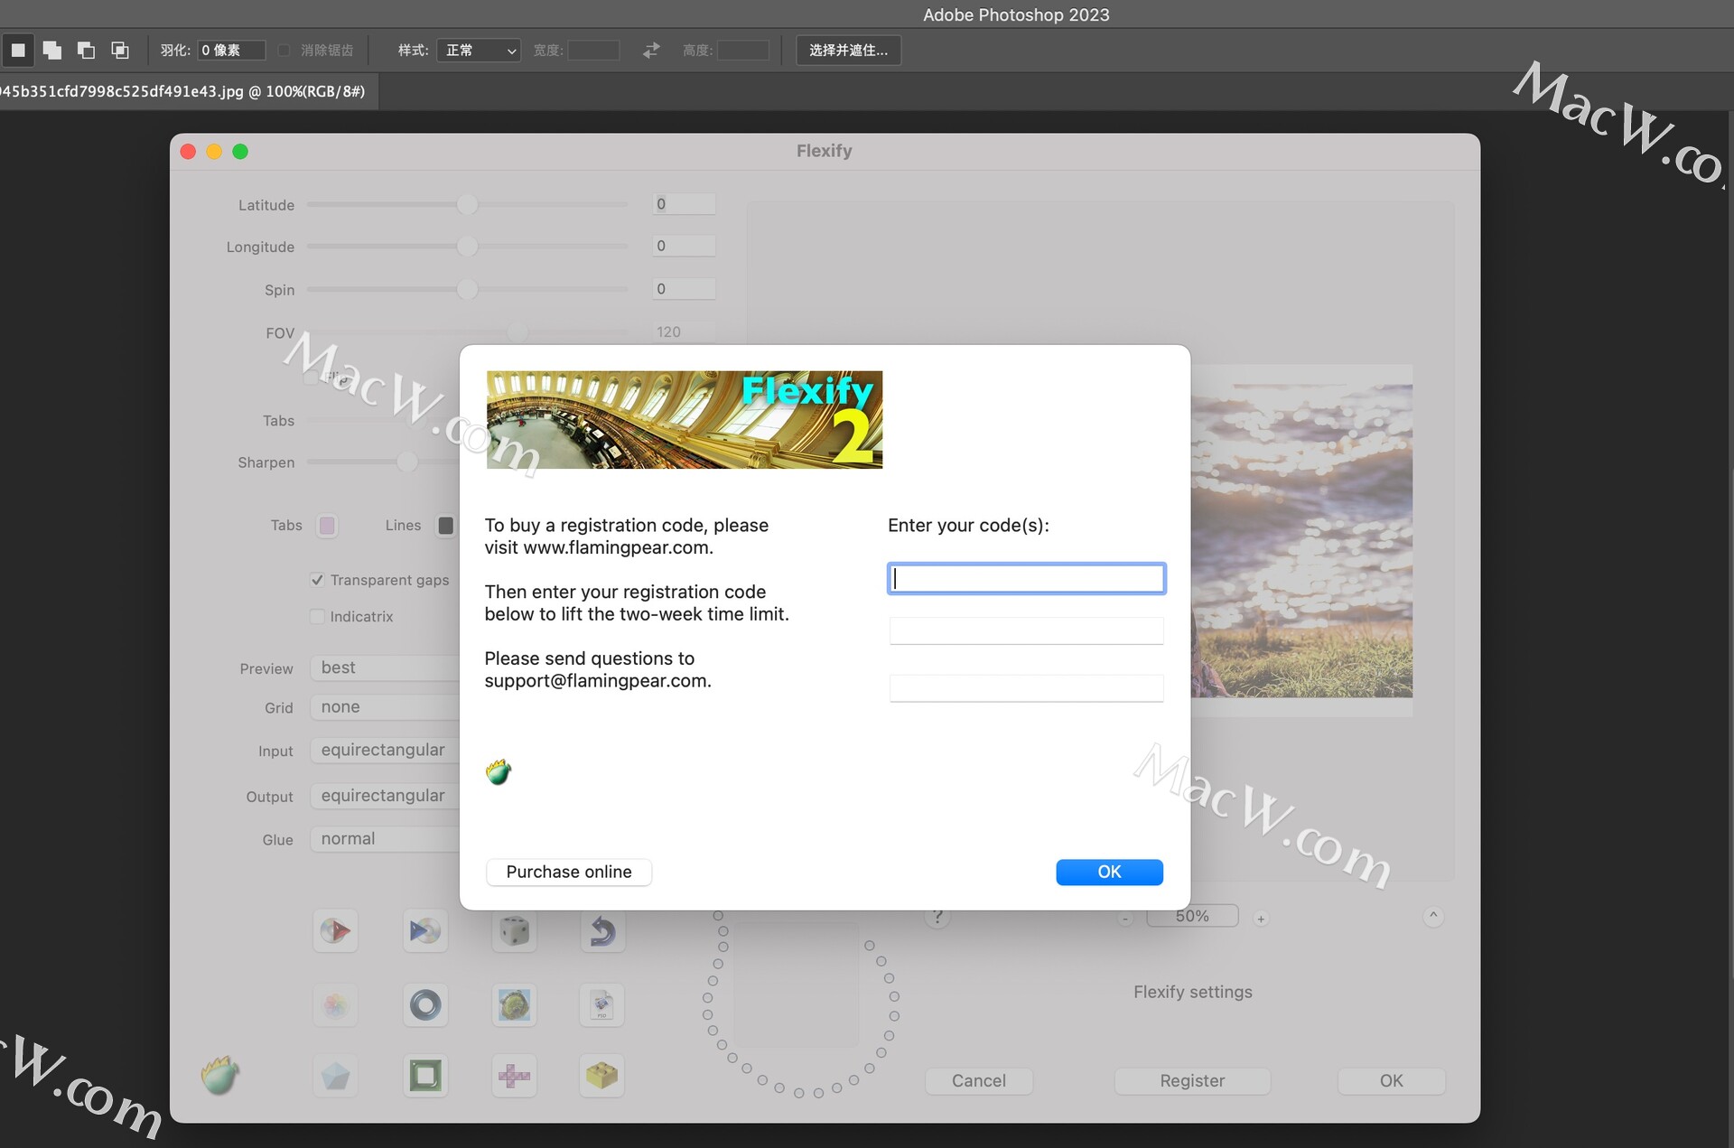Viewport: 1734px width, 1148px height.
Task: Click the FOV value field showing 120
Action: [684, 332]
